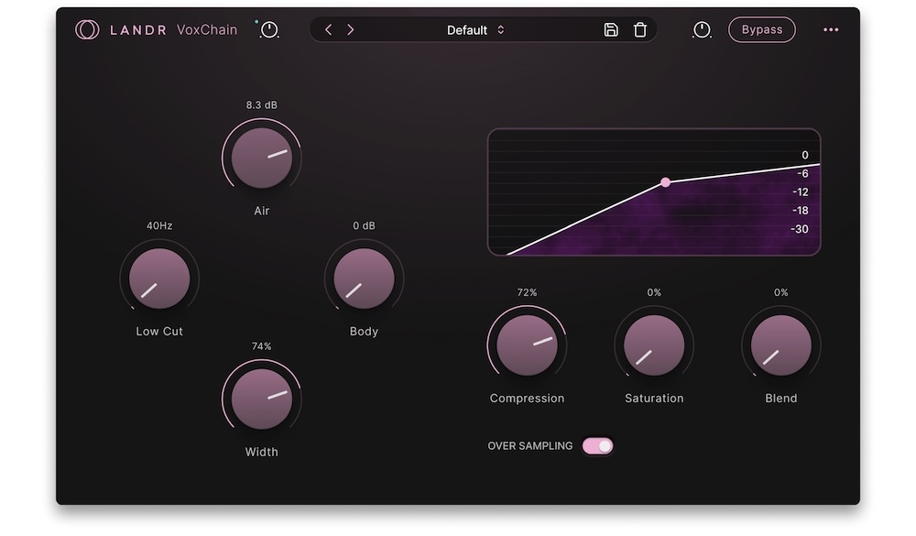Go to the previous preset arrow
Viewport: 916px width, 536px height.
pyautogui.click(x=329, y=30)
